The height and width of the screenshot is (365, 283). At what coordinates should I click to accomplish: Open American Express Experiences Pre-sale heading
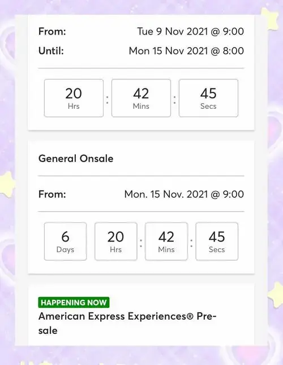[x=127, y=323]
